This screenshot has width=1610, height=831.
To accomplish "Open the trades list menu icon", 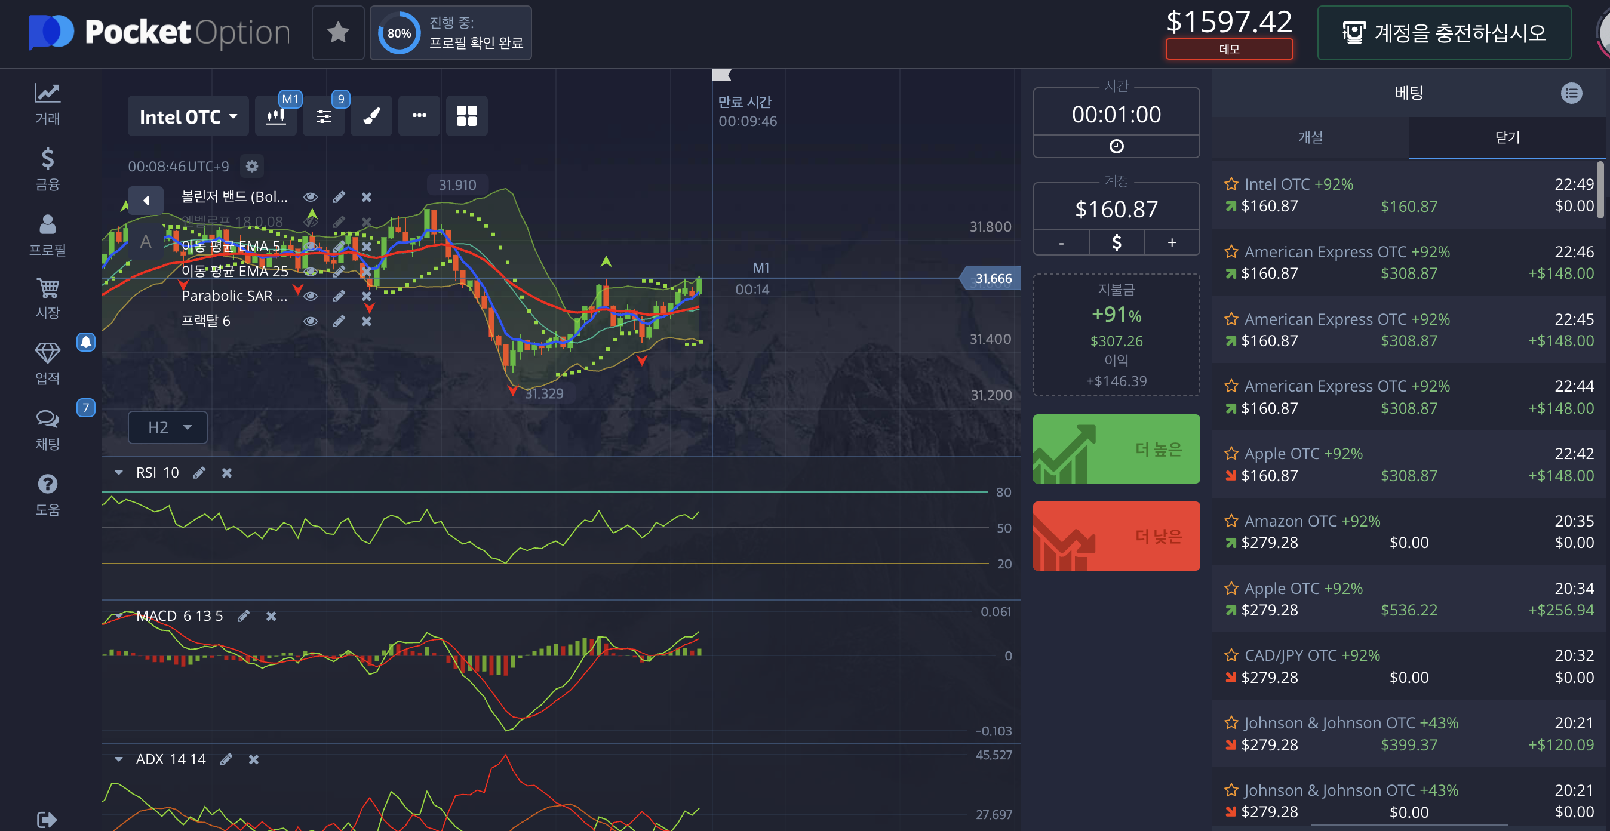I will click(x=1571, y=93).
